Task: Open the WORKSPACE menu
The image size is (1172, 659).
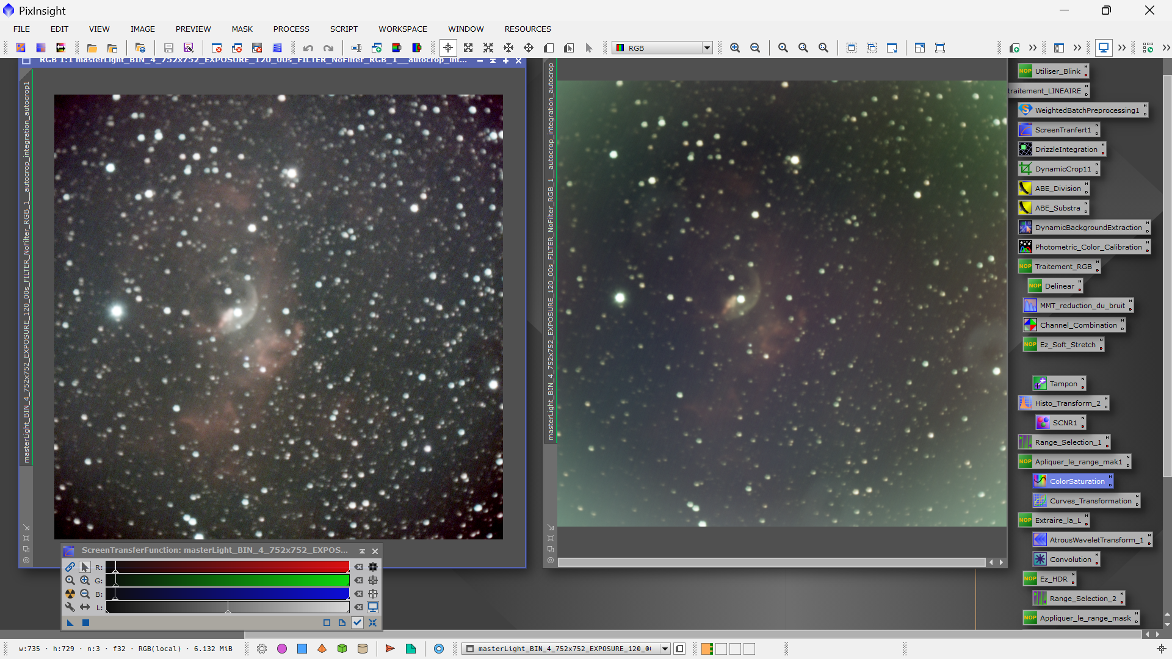Action: (x=403, y=29)
